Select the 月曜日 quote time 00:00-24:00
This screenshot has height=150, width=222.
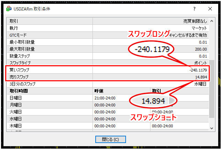[x=105, y=105]
